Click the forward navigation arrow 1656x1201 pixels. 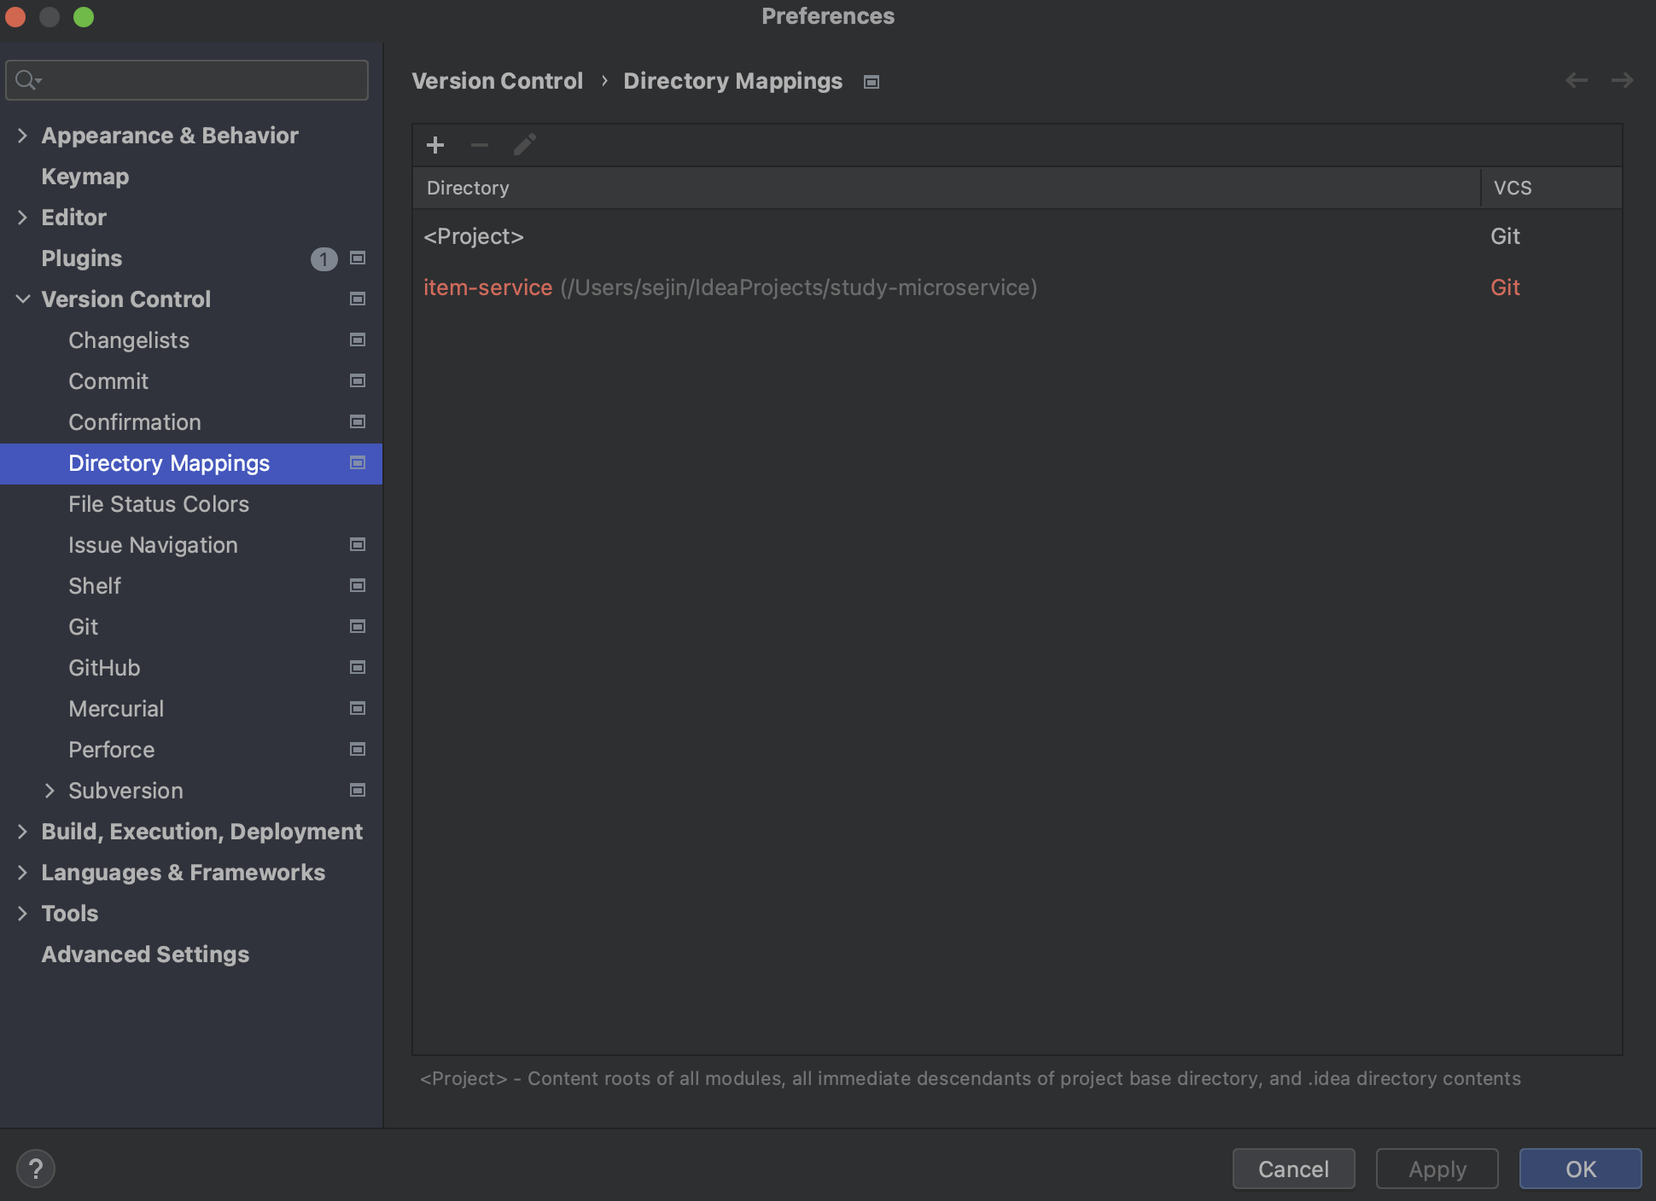pyautogui.click(x=1622, y=80)
